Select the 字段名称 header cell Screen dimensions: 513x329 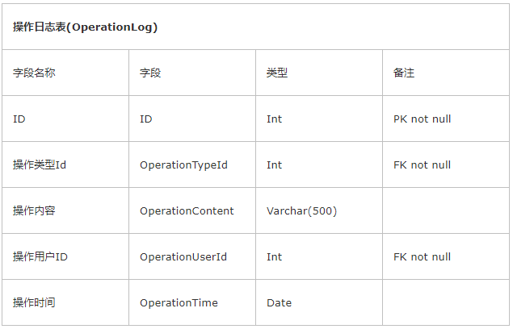click(x=65, y=73)
